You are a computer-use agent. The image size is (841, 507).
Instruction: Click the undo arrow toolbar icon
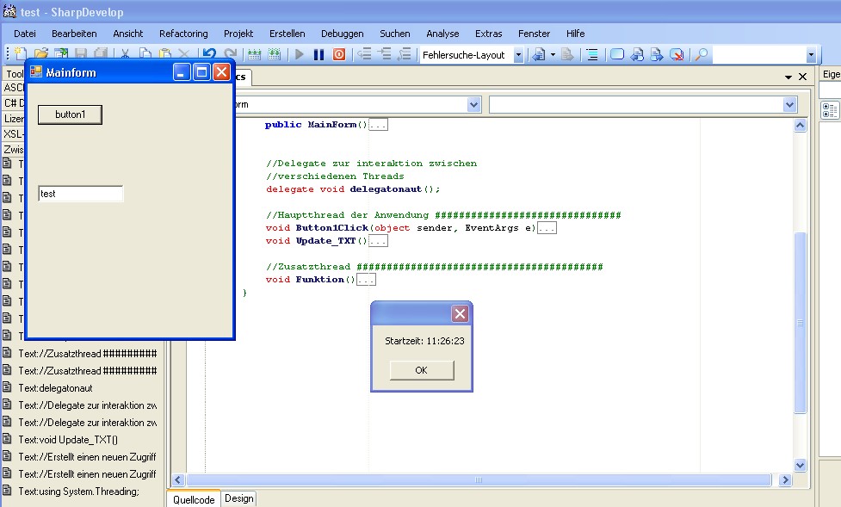(209, 55)
